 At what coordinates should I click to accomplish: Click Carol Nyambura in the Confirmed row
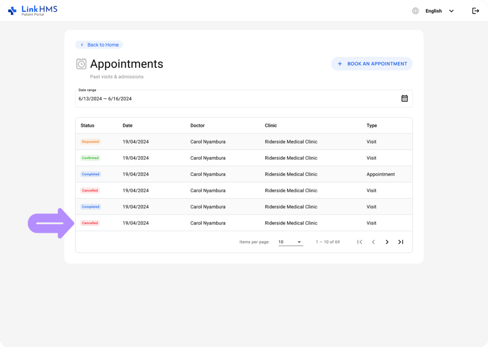(208, 158)
